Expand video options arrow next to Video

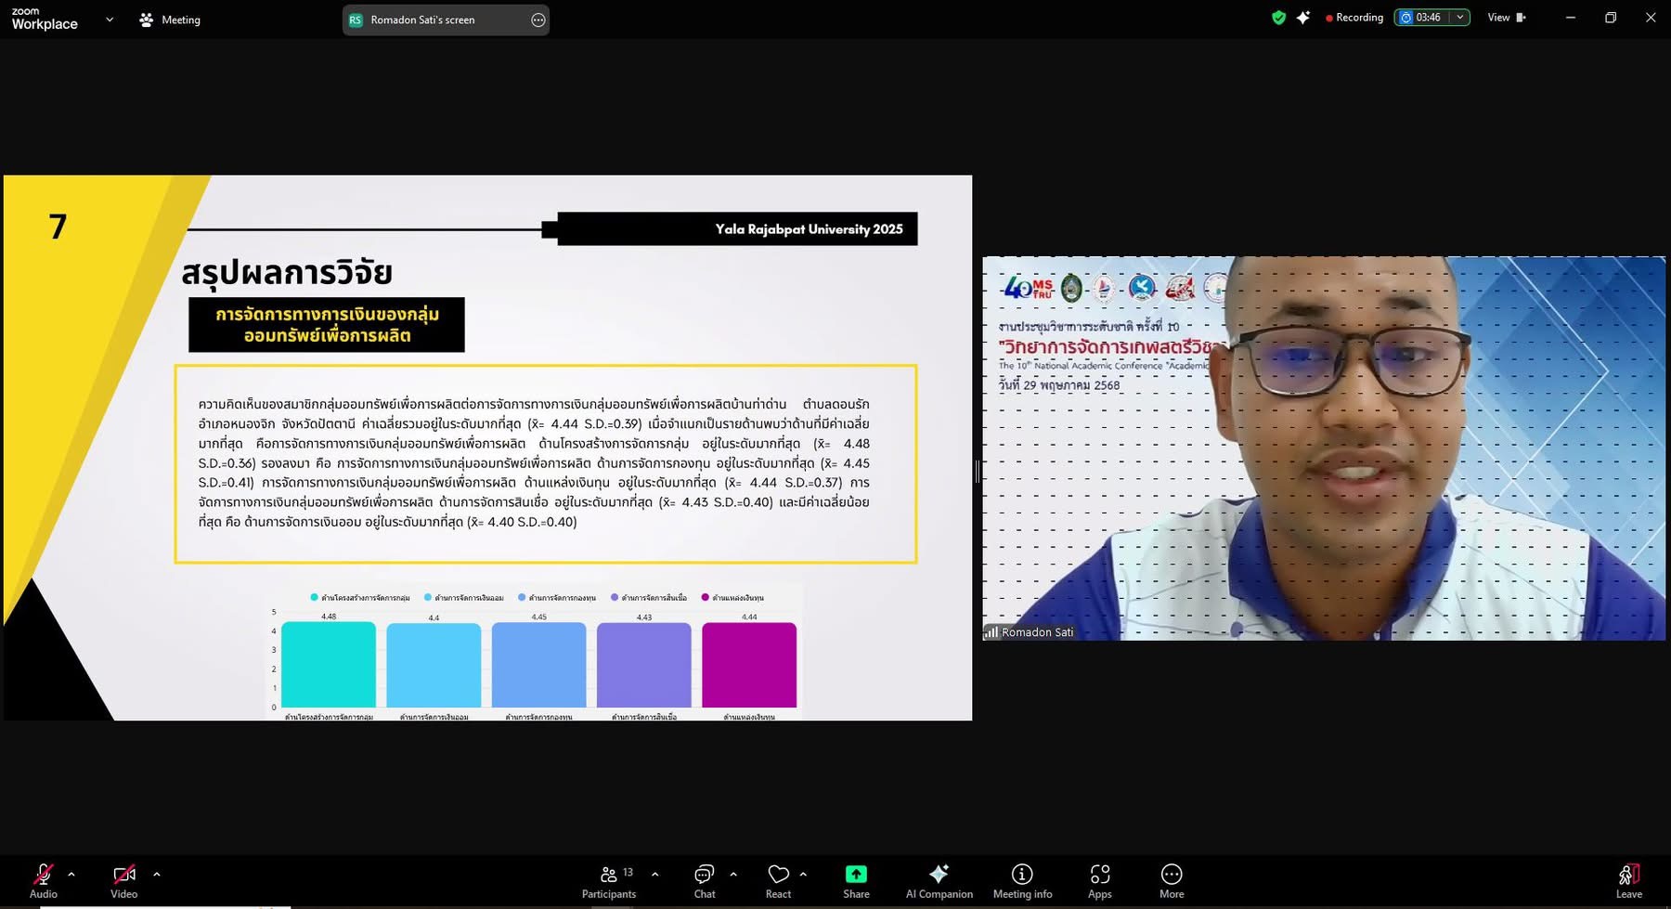[157, 874]
